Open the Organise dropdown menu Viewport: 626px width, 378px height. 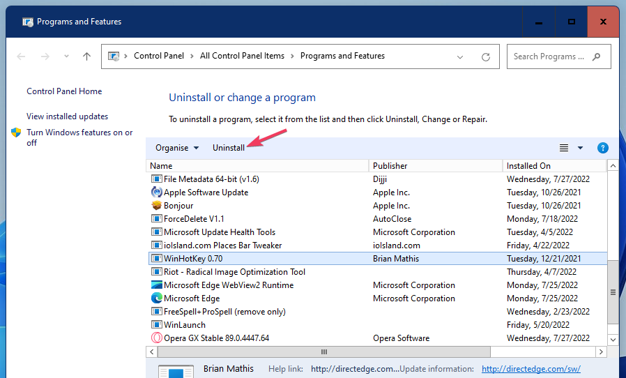point(177,148)
